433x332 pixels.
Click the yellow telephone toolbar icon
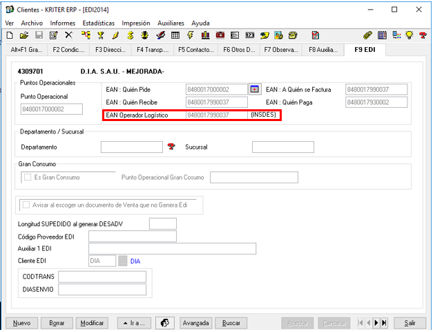coord(293,35)
